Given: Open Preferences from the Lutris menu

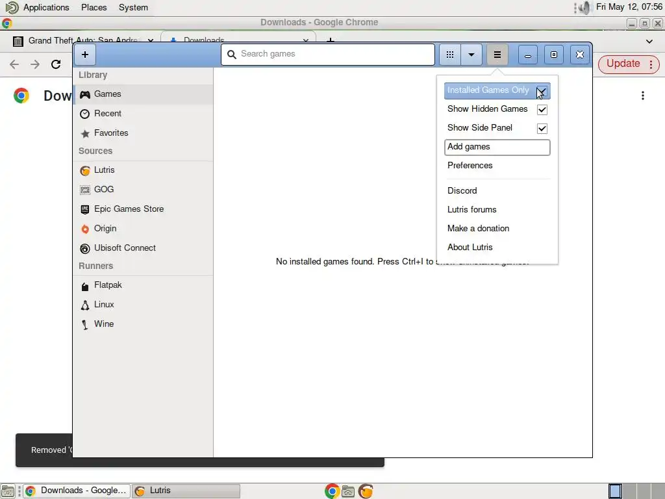Looking at the screenshot, I should [x=497, y=166].
